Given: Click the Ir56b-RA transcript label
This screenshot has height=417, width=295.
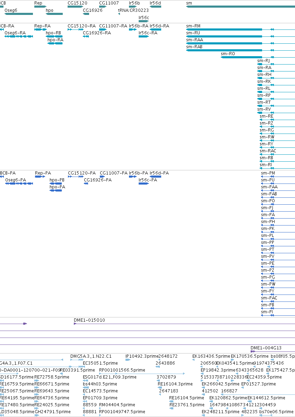Looking at the screenshot, I should pos(139,26).
